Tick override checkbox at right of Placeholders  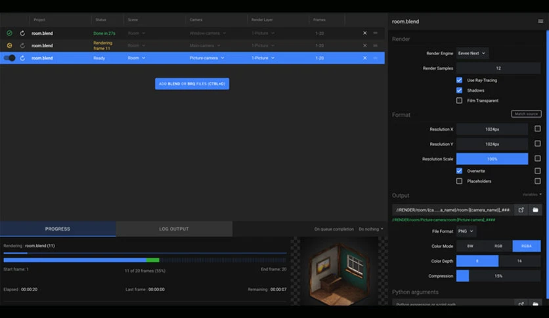pos(537,181)
